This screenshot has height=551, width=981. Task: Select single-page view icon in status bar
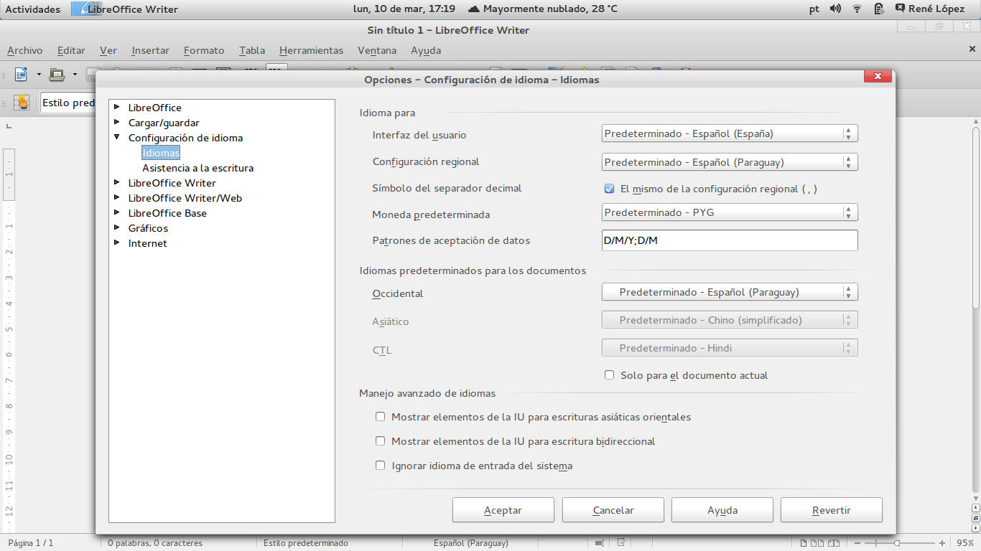804,543
